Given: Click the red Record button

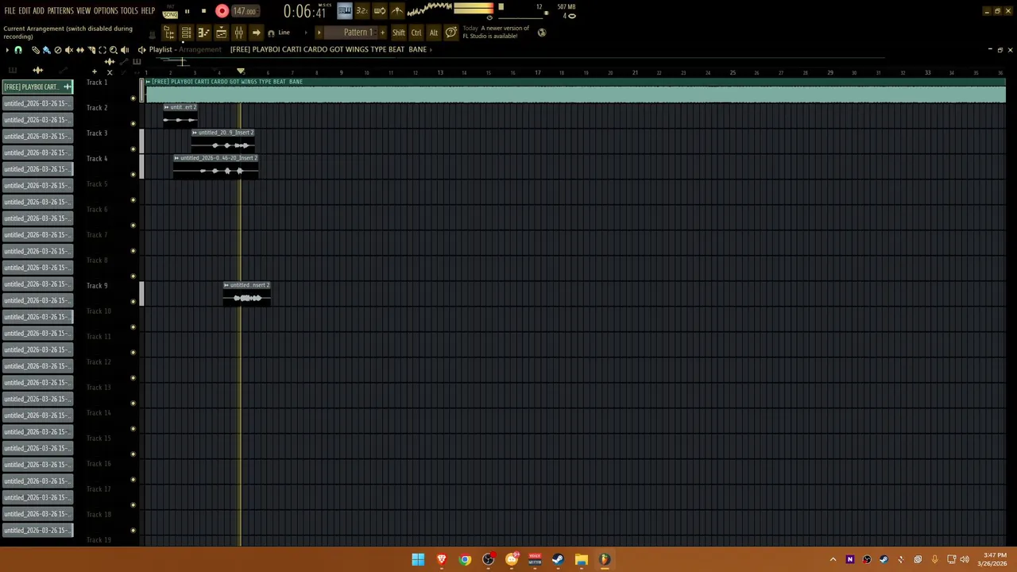Looking at the screenshot, I should 222,11.
